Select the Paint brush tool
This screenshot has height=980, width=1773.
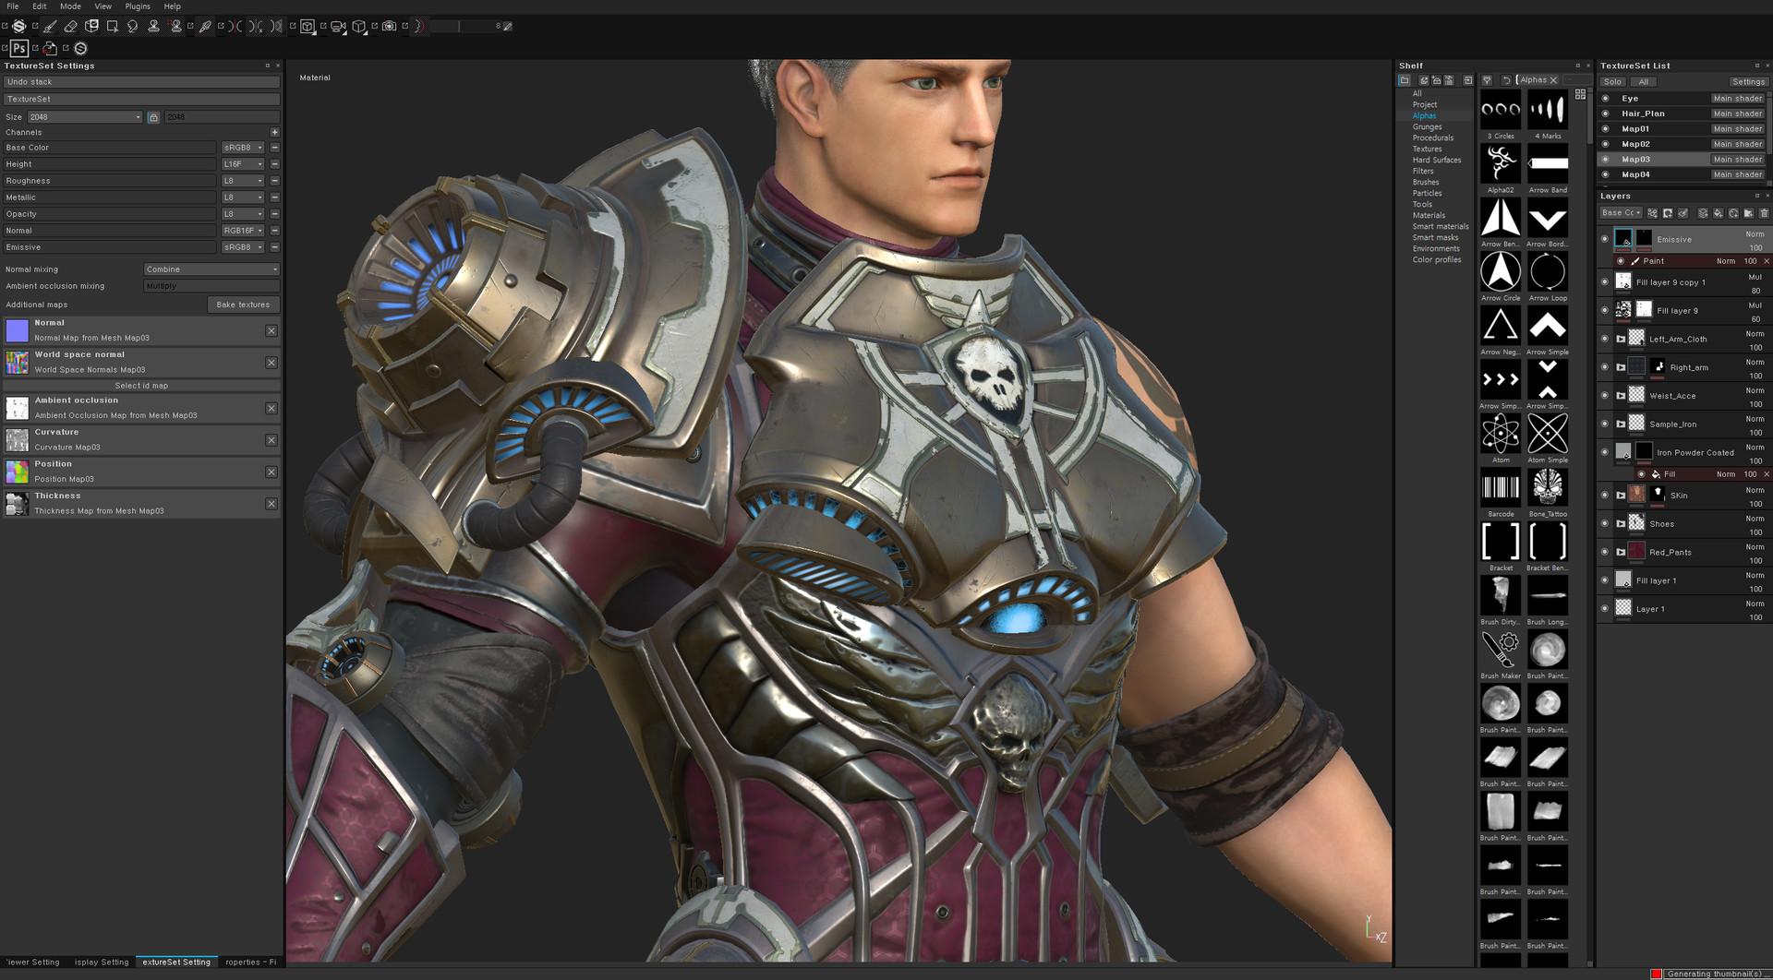[50, 26]
